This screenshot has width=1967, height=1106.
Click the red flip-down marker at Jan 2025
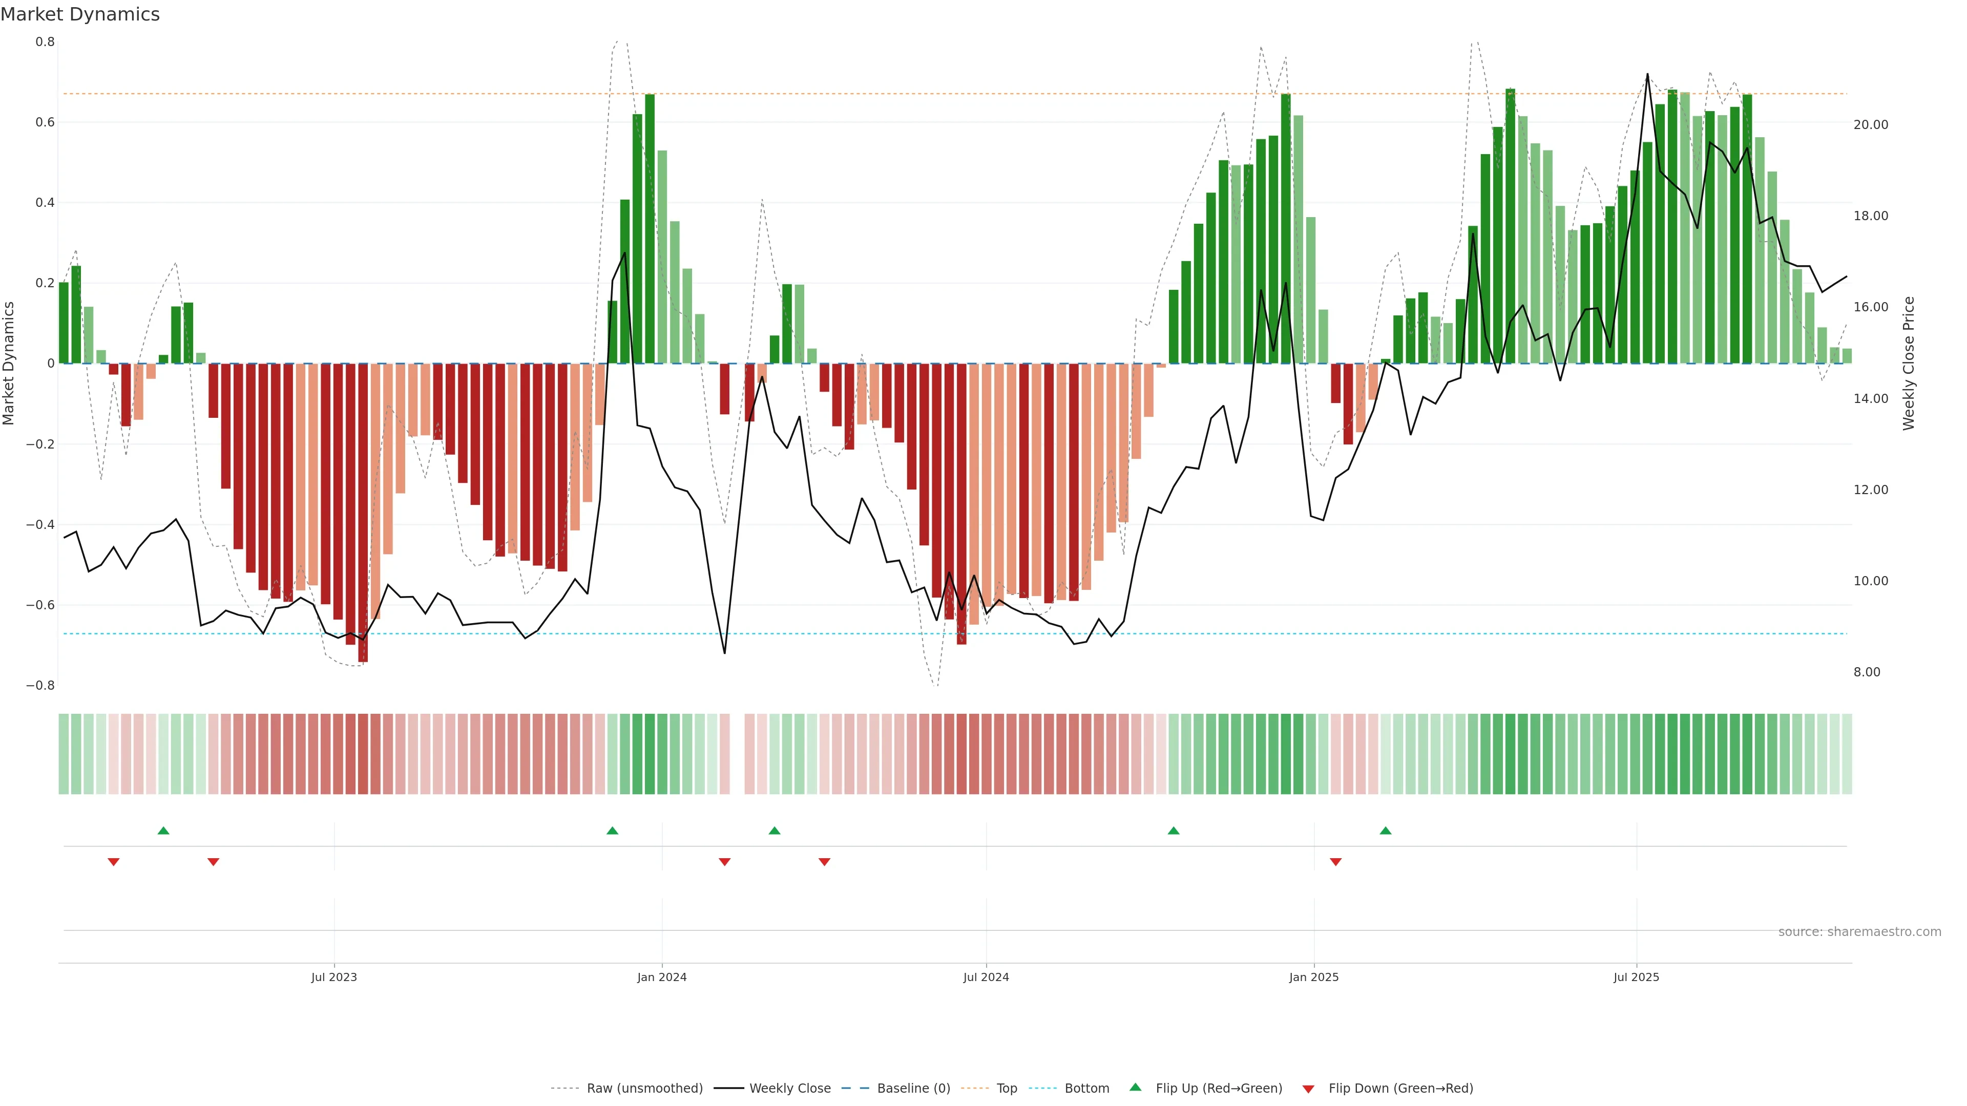tap(1335, 862)
